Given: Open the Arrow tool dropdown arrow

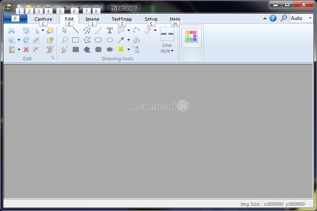Looking at the screenshot, I should (128, 40).
